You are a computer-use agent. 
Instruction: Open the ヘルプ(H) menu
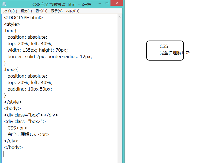coord(73,11)
